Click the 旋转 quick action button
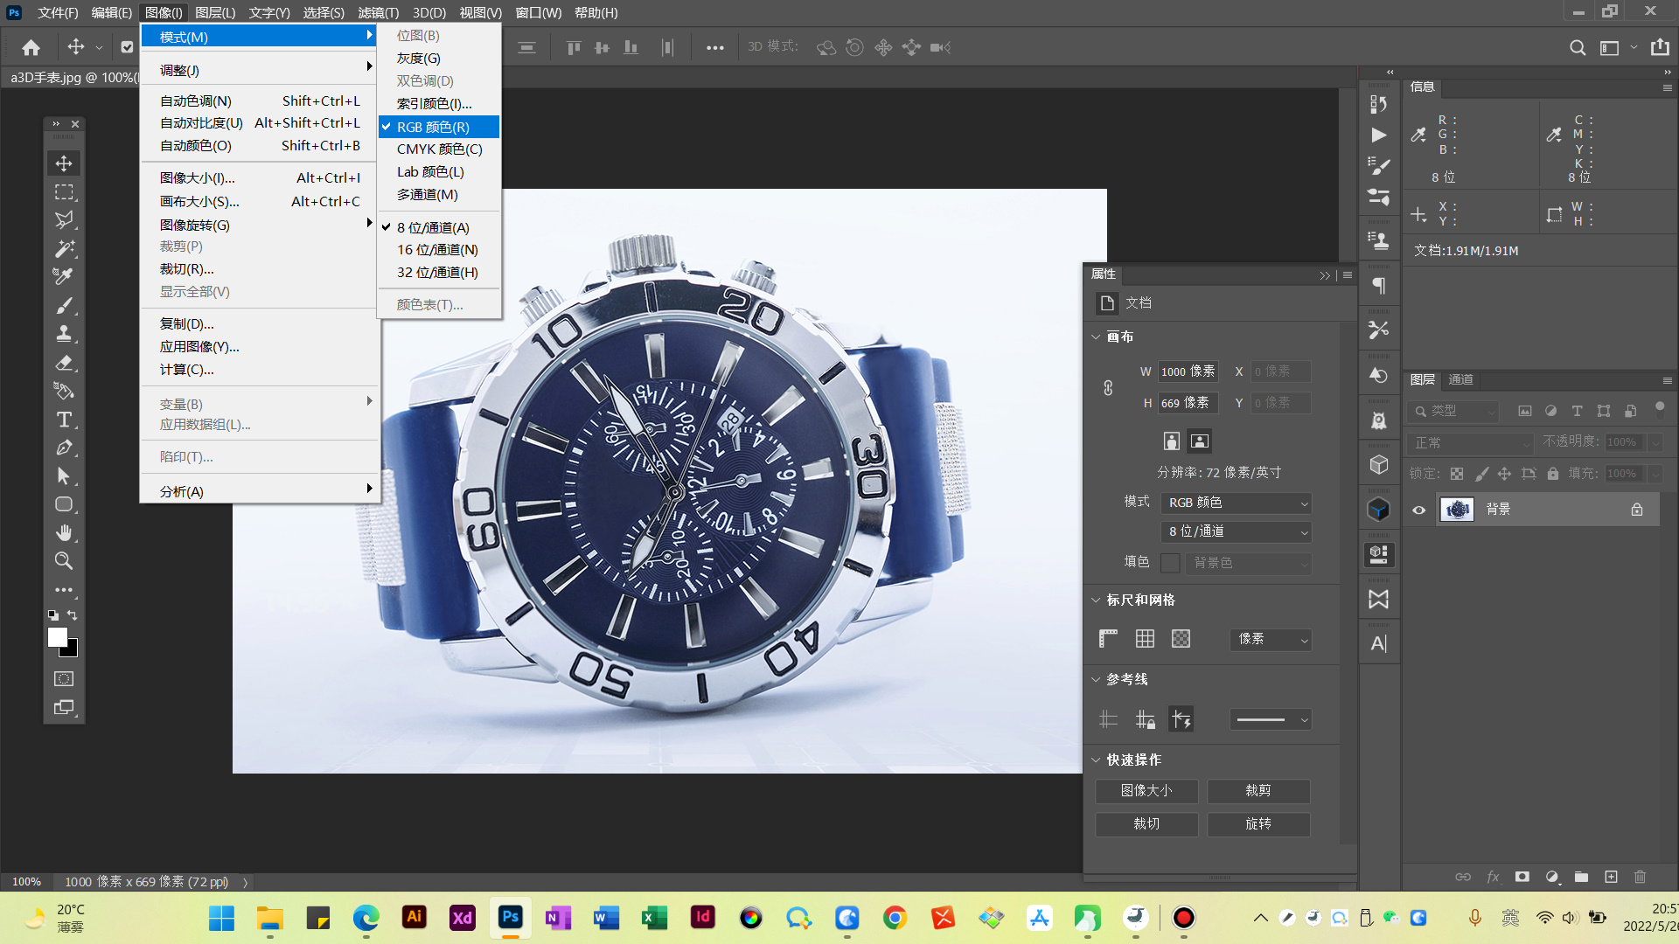This screenshot has height=944, width=1679. (x=1258, y=823)
